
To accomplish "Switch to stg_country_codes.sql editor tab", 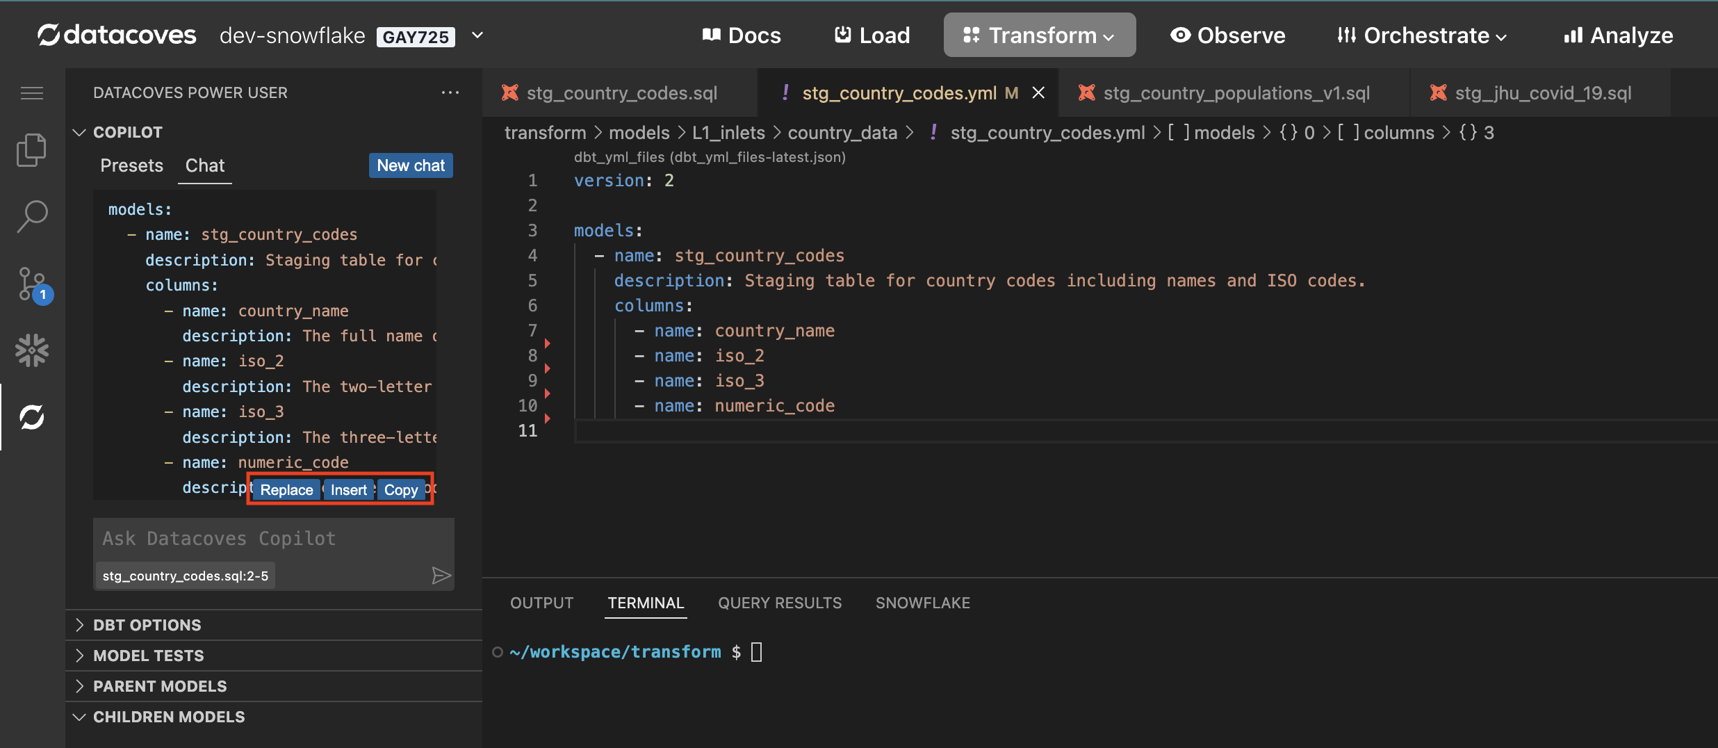I will point(620,92).
